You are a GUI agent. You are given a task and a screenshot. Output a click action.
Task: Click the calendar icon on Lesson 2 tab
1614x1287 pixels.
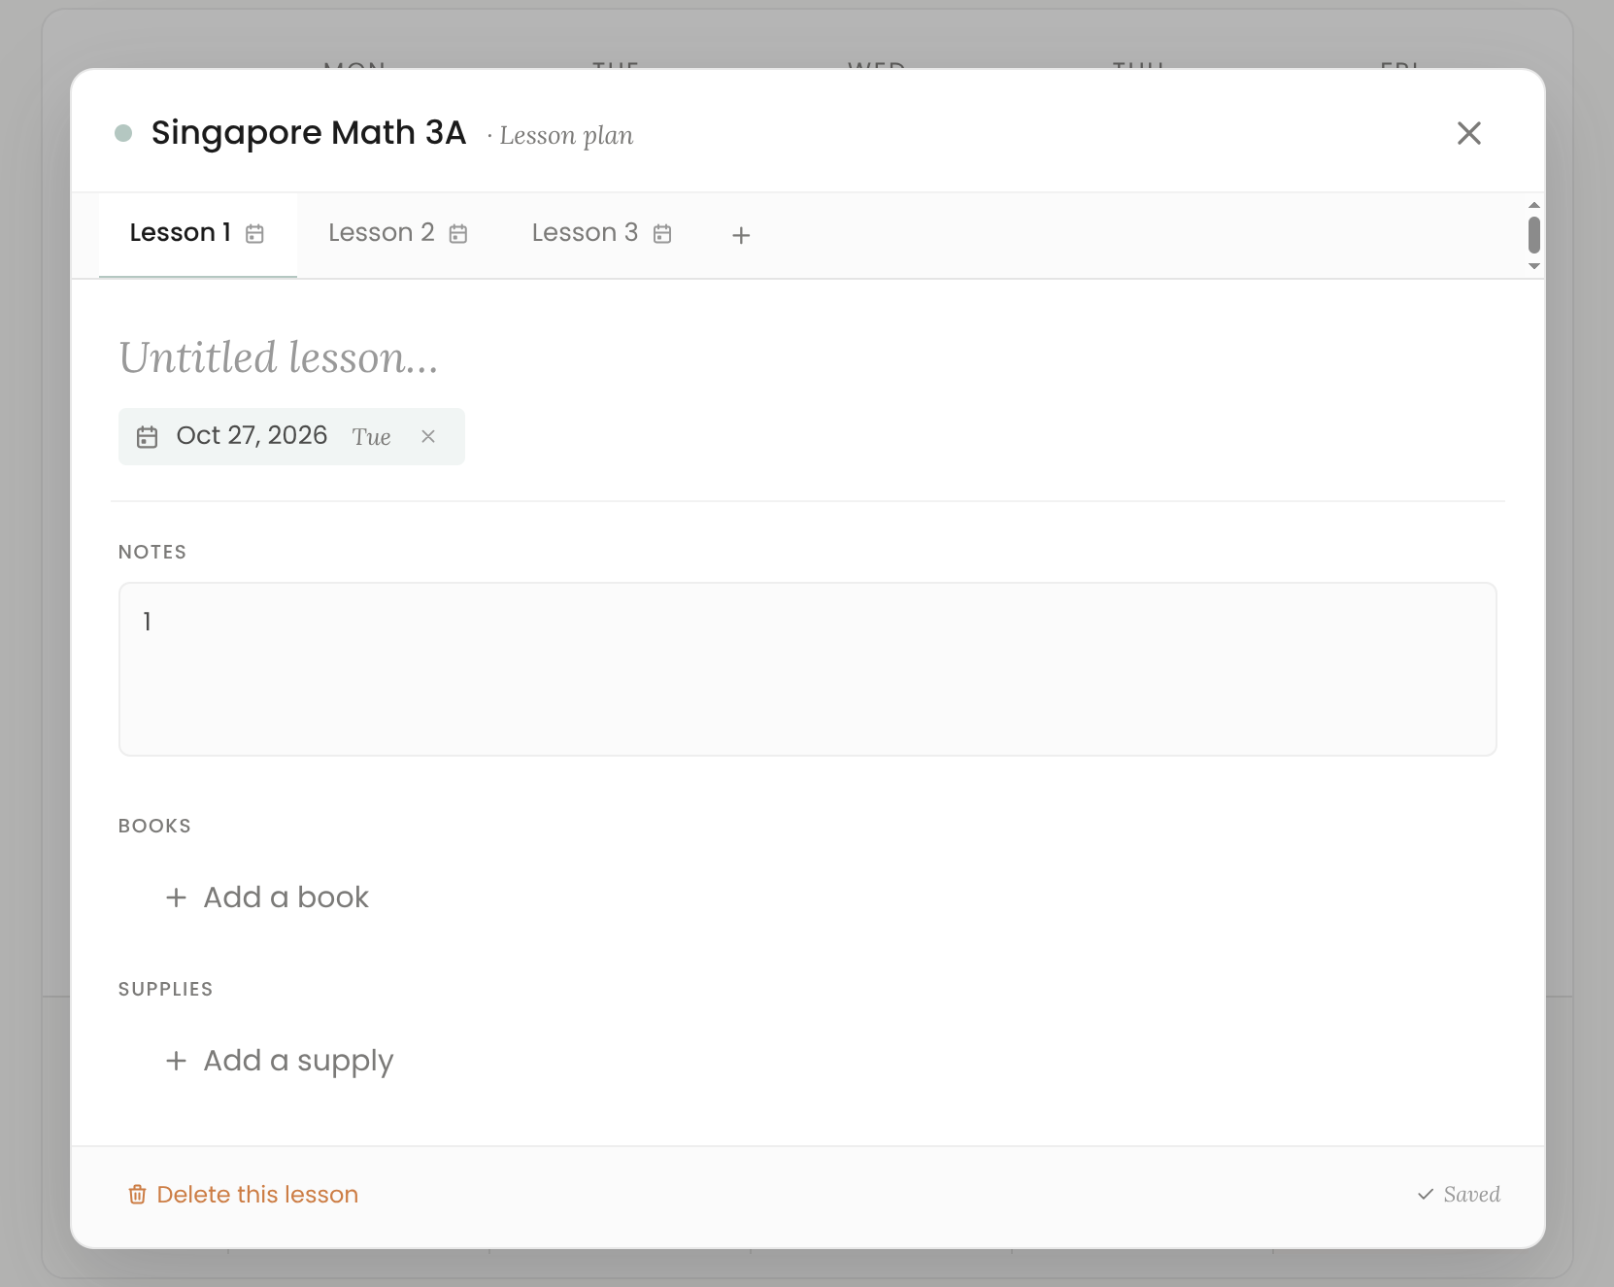click(x=458, y=234)
